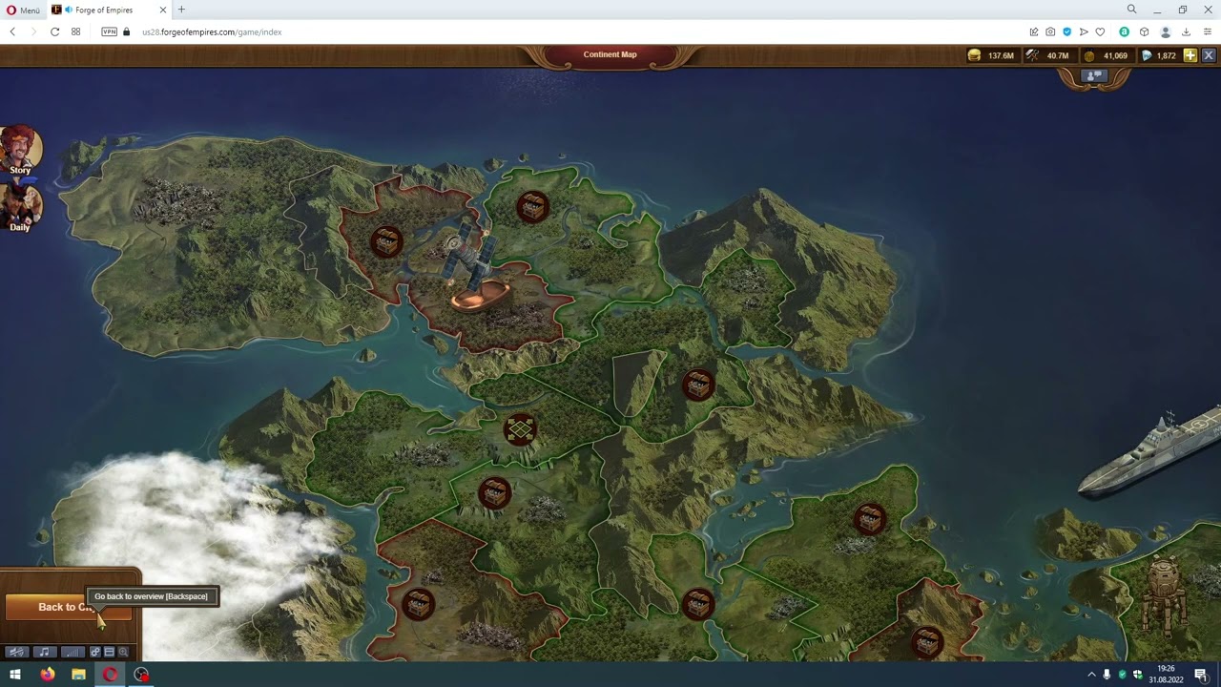Screen dimensions: 1221x687
Task: Click the green 'a' extension icon
Action: click(1124, 31)
